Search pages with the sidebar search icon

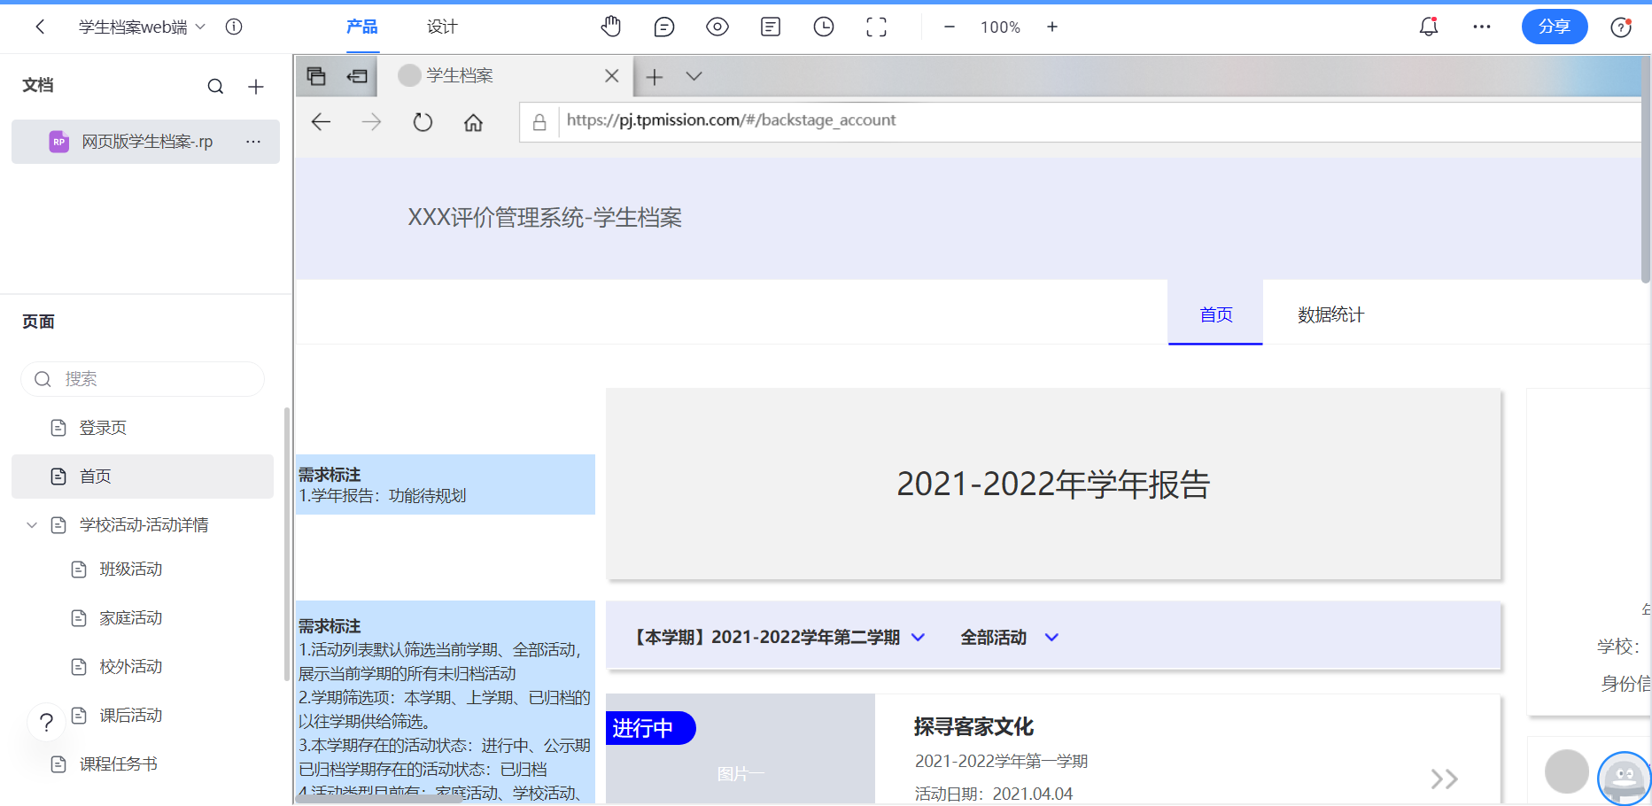(215, 86)
